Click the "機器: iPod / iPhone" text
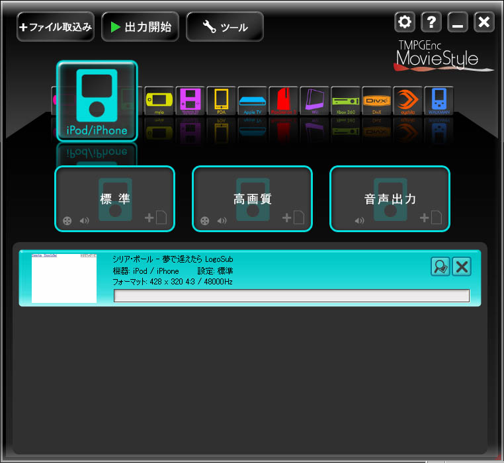 tap(146, 271)
